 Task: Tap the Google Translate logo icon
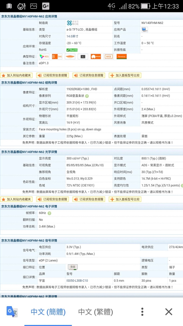pos(12,312)
